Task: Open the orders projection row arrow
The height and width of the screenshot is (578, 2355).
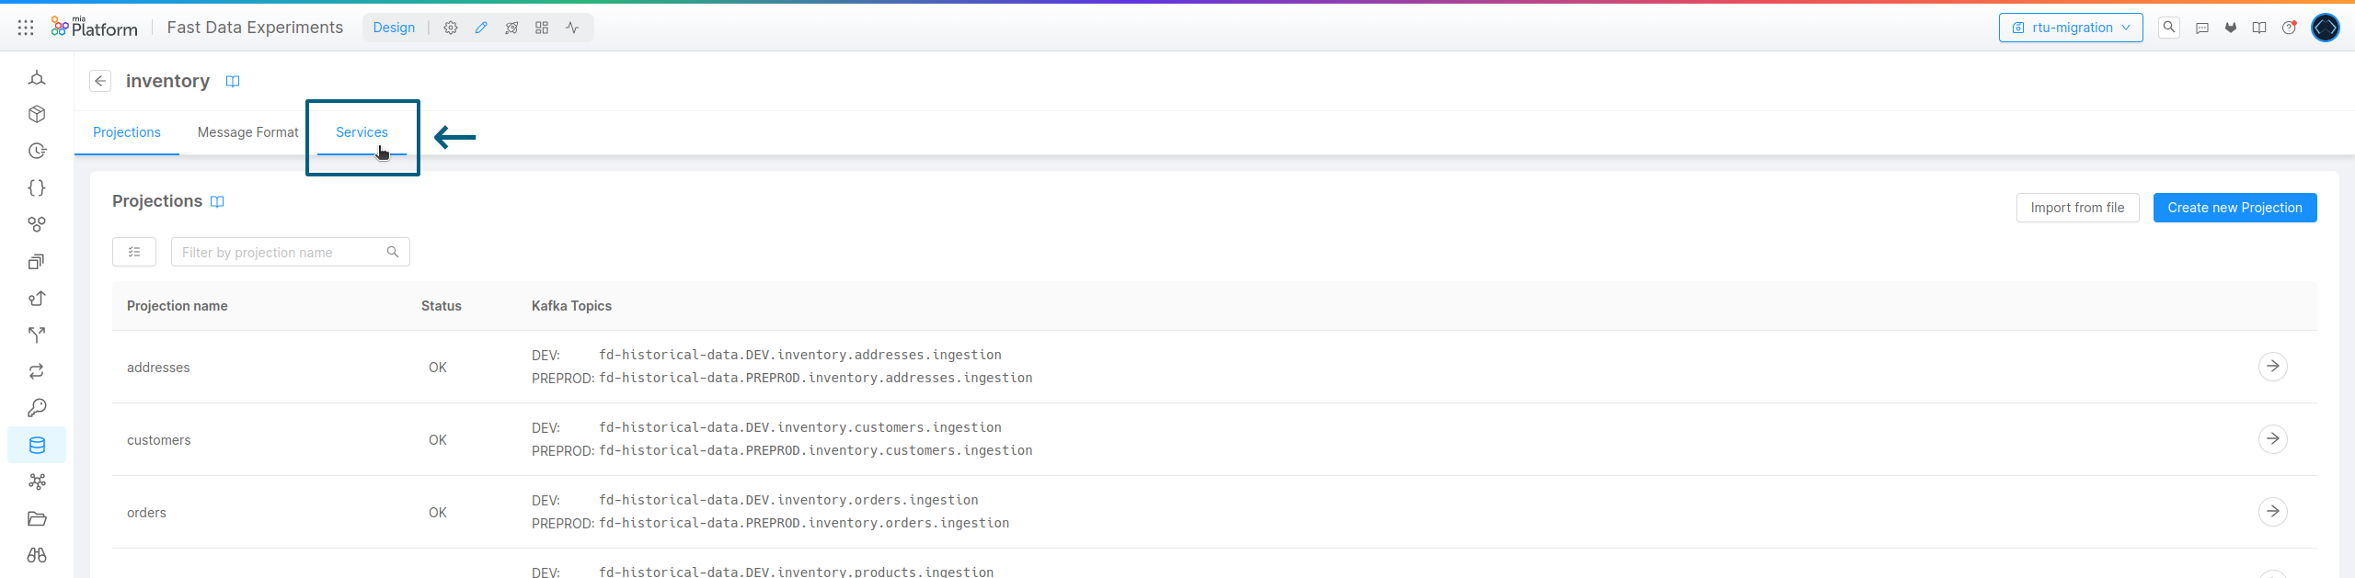Action: click(2272, 512)
